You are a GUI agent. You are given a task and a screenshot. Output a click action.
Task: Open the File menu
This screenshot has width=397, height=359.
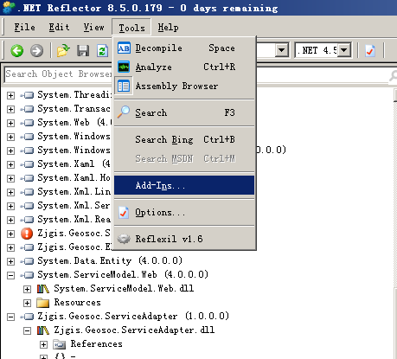tap(25, 28)
